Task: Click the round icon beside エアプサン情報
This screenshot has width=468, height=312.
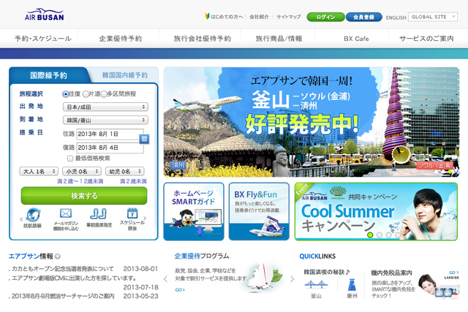Action: pos(58,256)
